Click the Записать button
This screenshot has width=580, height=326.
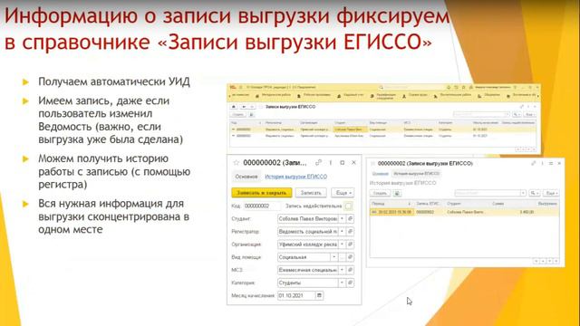tap(311, 193)
